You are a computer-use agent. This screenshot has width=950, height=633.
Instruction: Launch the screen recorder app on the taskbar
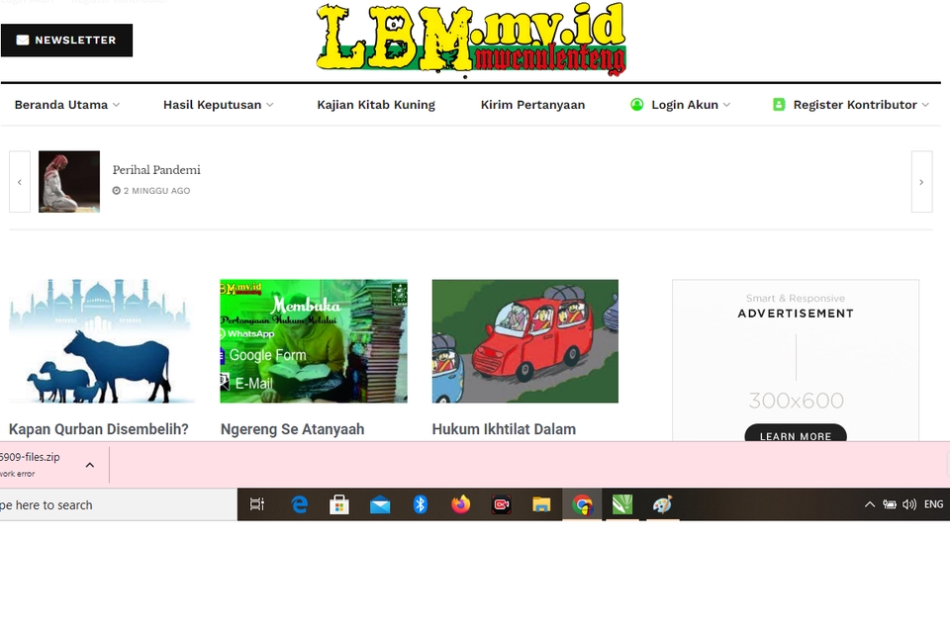tap(501, 504)
